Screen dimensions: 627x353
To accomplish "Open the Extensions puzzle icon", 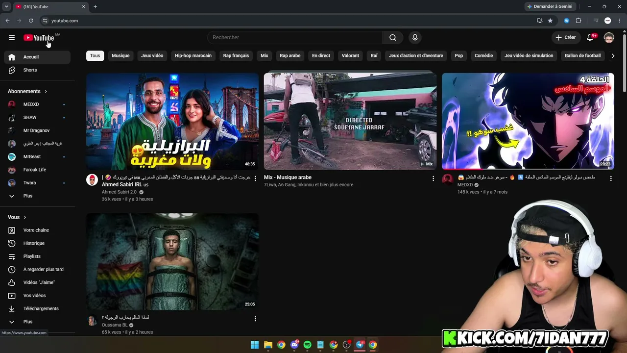I will 579,21.
